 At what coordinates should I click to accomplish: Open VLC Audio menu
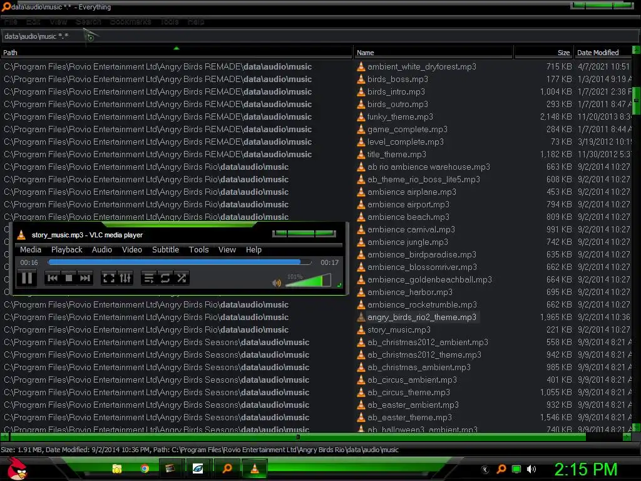pos(102,249)
